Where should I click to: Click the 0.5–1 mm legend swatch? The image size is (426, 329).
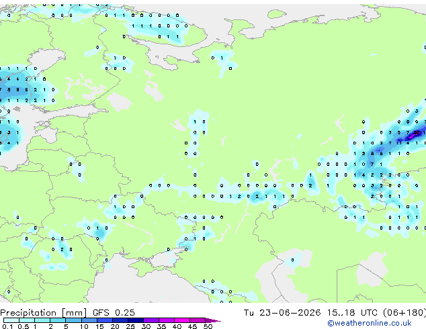(x=27, y=320)
